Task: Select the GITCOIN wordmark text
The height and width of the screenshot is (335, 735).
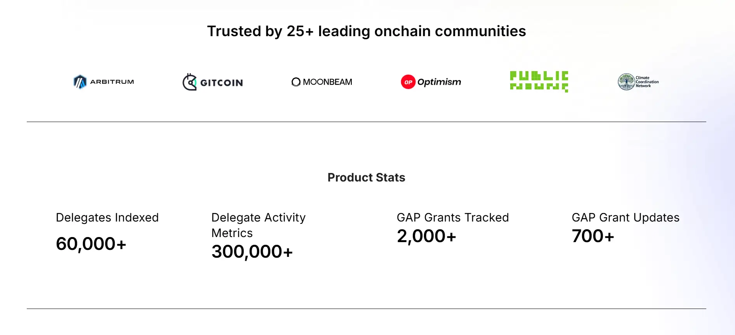Action: tap(221, 83)
